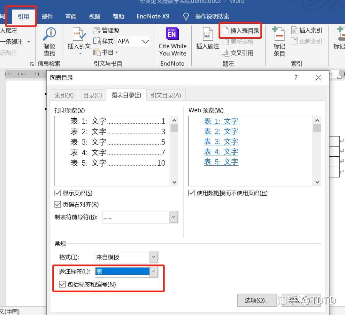Click the dialog help question mark
The image size is (345, 315).
[x=296, y=77]
